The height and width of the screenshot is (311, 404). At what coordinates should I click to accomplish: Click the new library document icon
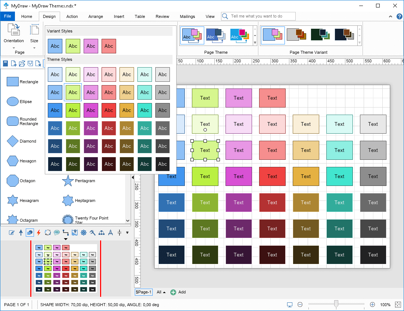[x=14, y=63]
